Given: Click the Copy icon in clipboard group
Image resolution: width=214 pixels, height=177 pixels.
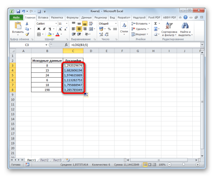Looking at the screenshot, I should [x=27, y=29].
